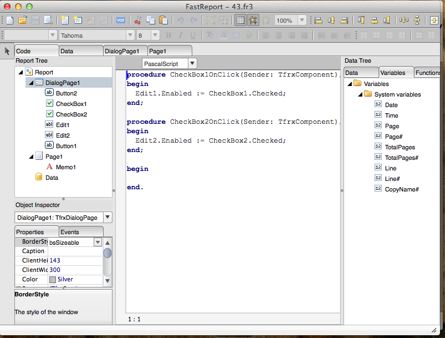Click the Print Preview magnifier icon
Viewport: 445px width, 338px height.
[49, 21]
